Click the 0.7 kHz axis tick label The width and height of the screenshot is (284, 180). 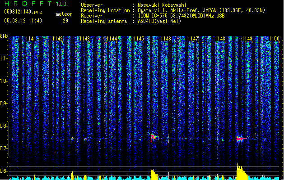[x=4, y=148]
